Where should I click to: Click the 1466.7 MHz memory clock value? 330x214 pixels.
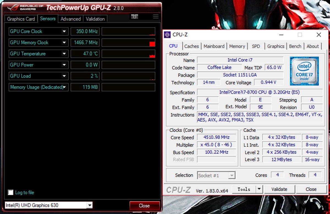pos(85,43)
